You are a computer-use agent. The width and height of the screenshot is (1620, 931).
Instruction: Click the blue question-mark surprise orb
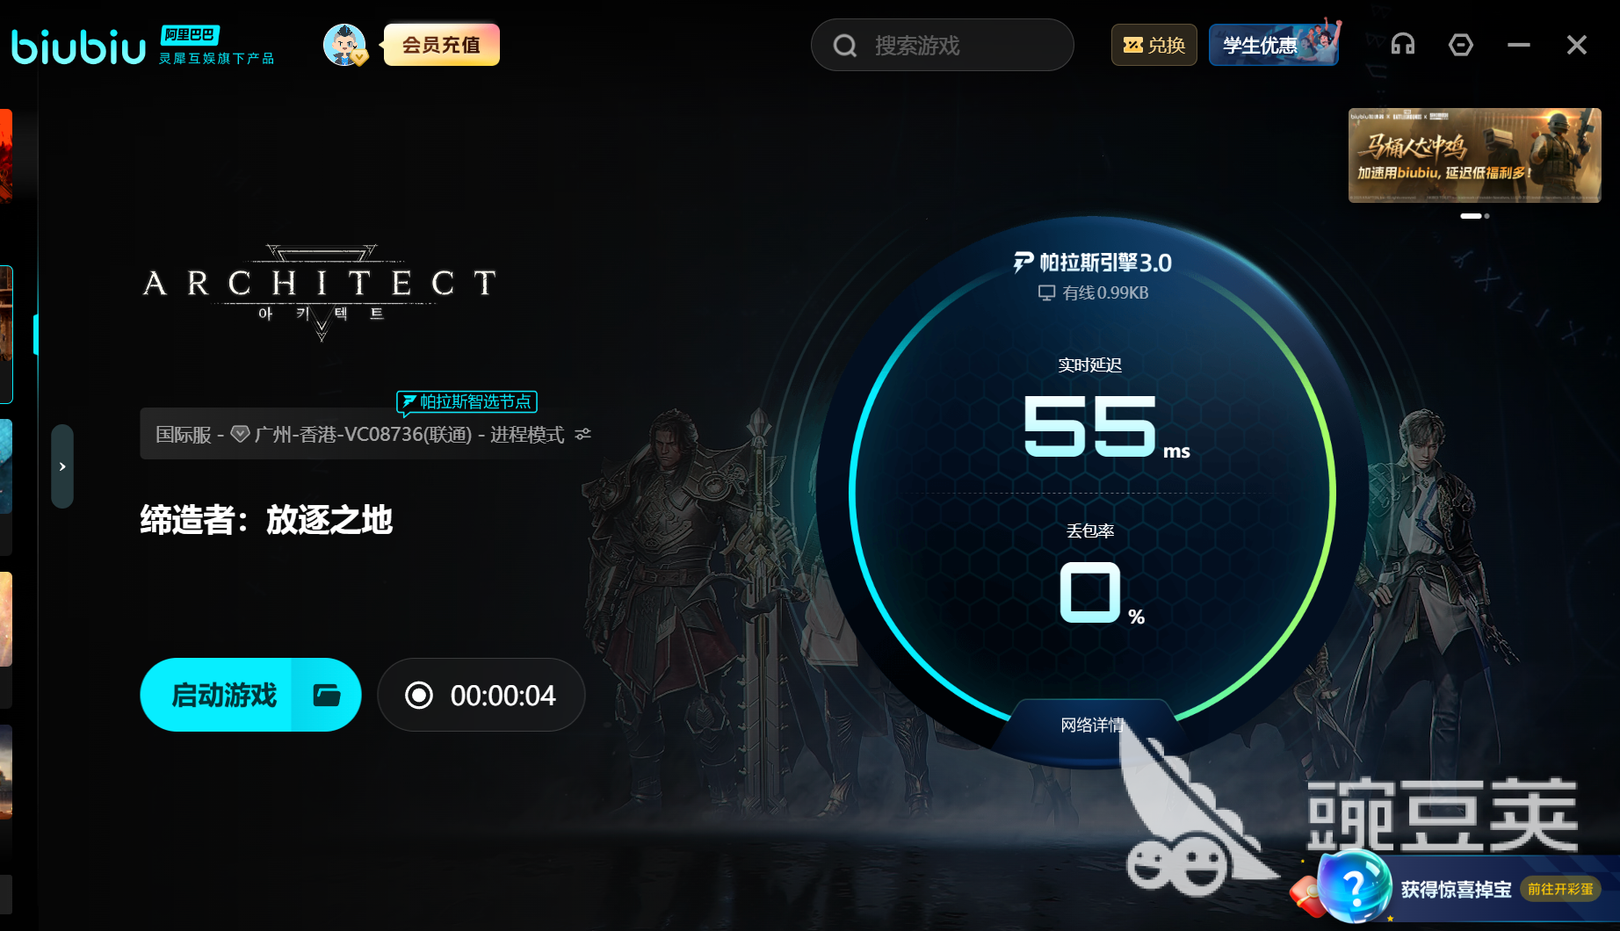pos(1354,887)
